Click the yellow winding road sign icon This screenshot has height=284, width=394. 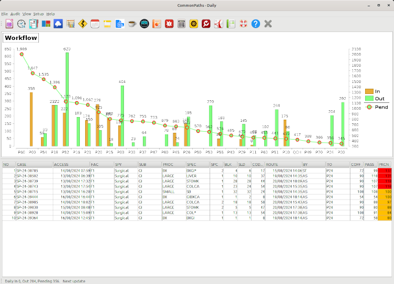coord(82,24)
